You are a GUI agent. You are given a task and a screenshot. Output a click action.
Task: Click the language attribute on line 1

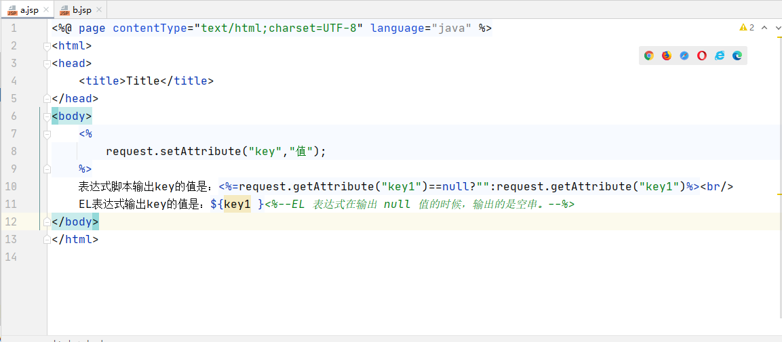(397, 28)
